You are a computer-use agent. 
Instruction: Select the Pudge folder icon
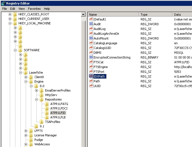31,140
